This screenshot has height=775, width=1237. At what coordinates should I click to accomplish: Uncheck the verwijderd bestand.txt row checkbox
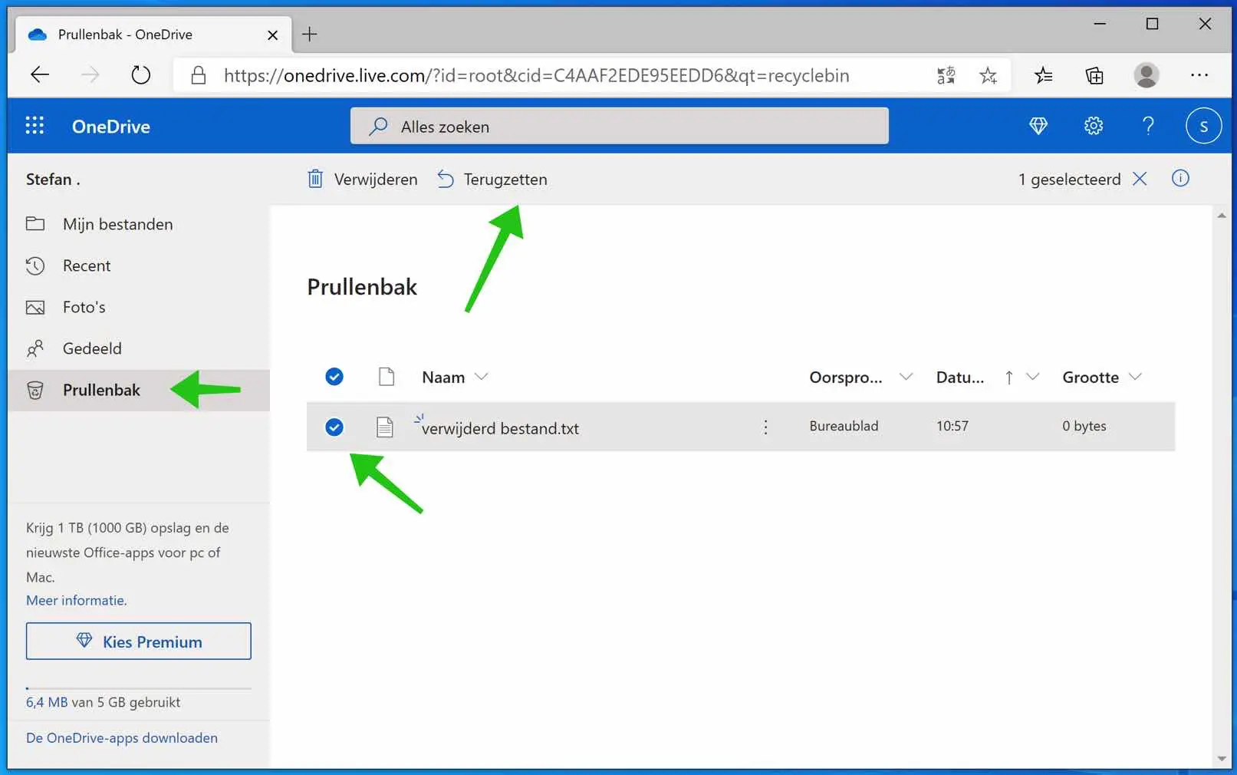pyautogui.click(x=334, y=427)
